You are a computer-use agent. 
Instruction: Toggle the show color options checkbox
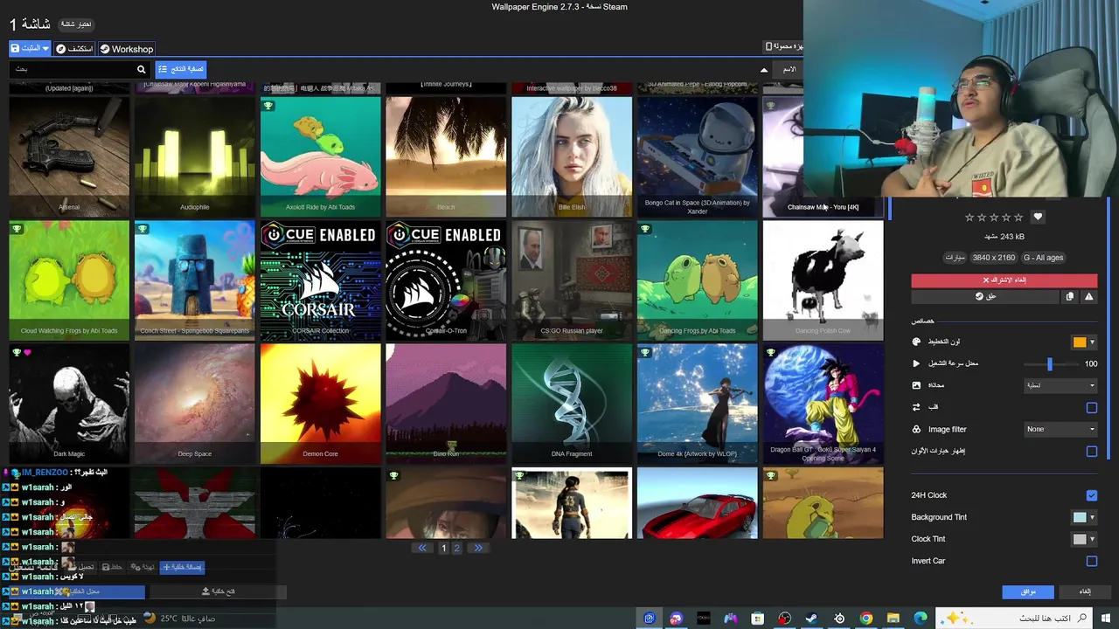(1091, 452)
